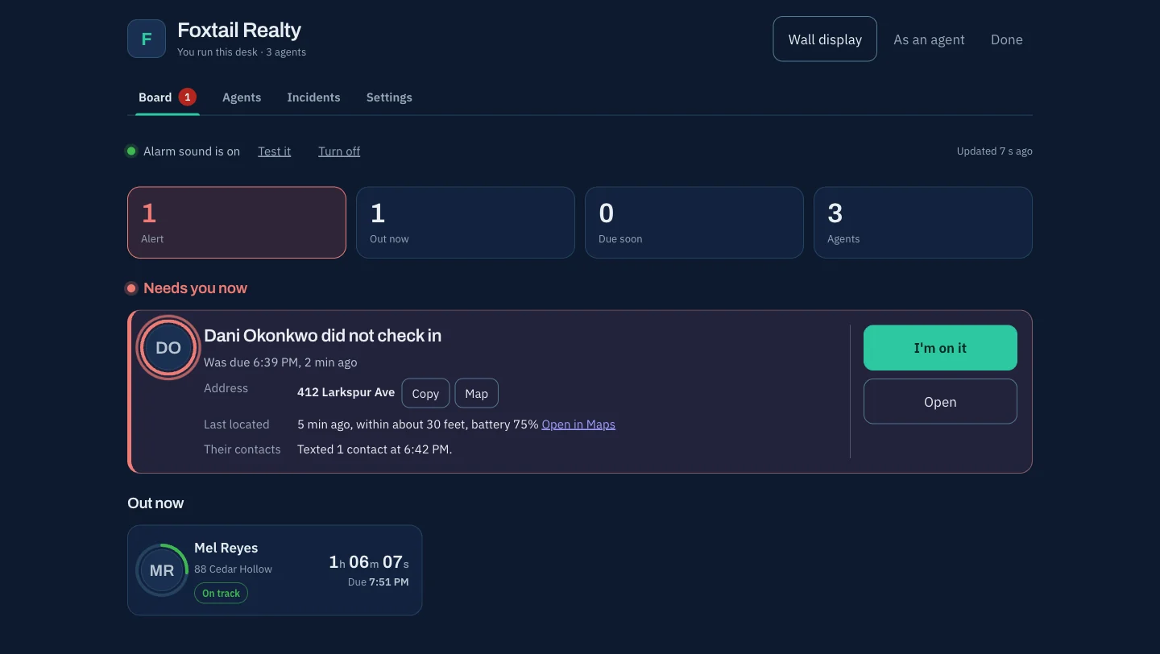Click the green alarm sound status dot
Image resolution: width=1160 pixels, height=654 pixels.
click(131, 151)
